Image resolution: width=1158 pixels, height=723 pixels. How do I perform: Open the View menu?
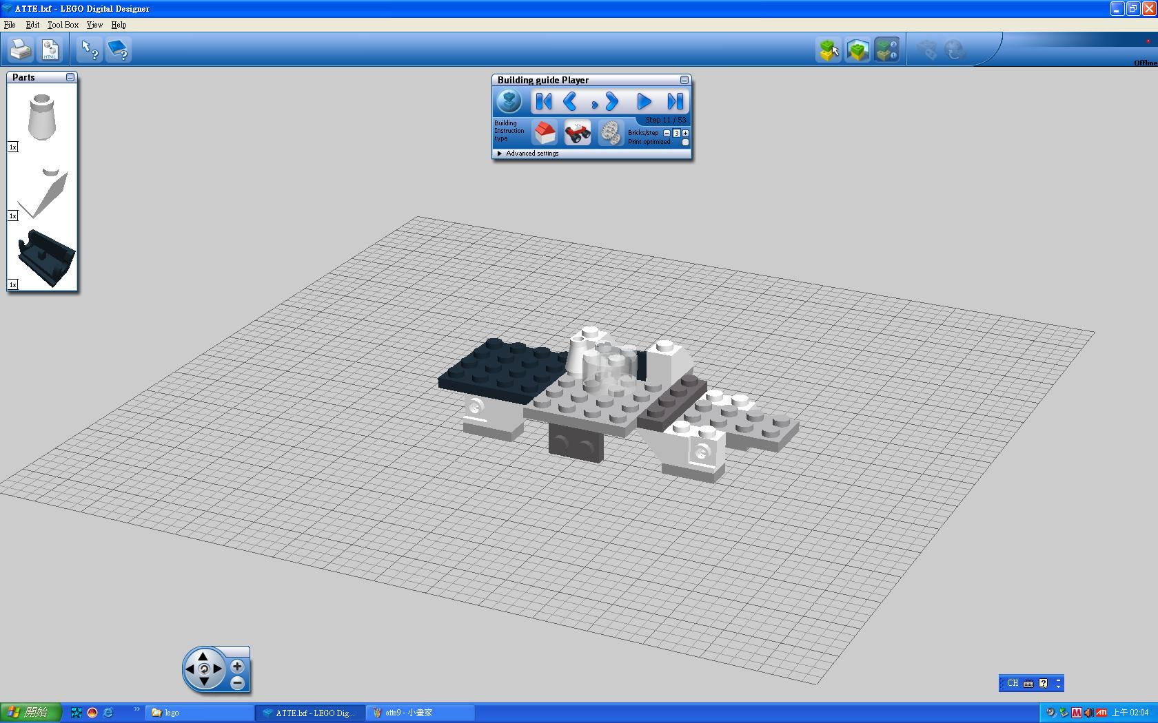[94, 25]
